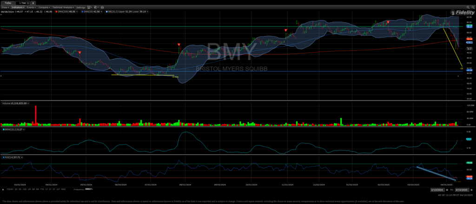Collapse the timeframe bar with up arrow
Viewport: 476px width, 204px height.
point(3,190)
